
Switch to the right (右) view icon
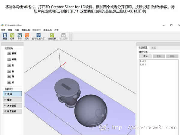coord(9,71)
